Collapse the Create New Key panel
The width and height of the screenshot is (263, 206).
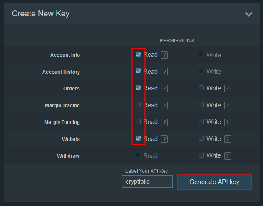click(248, 14)
